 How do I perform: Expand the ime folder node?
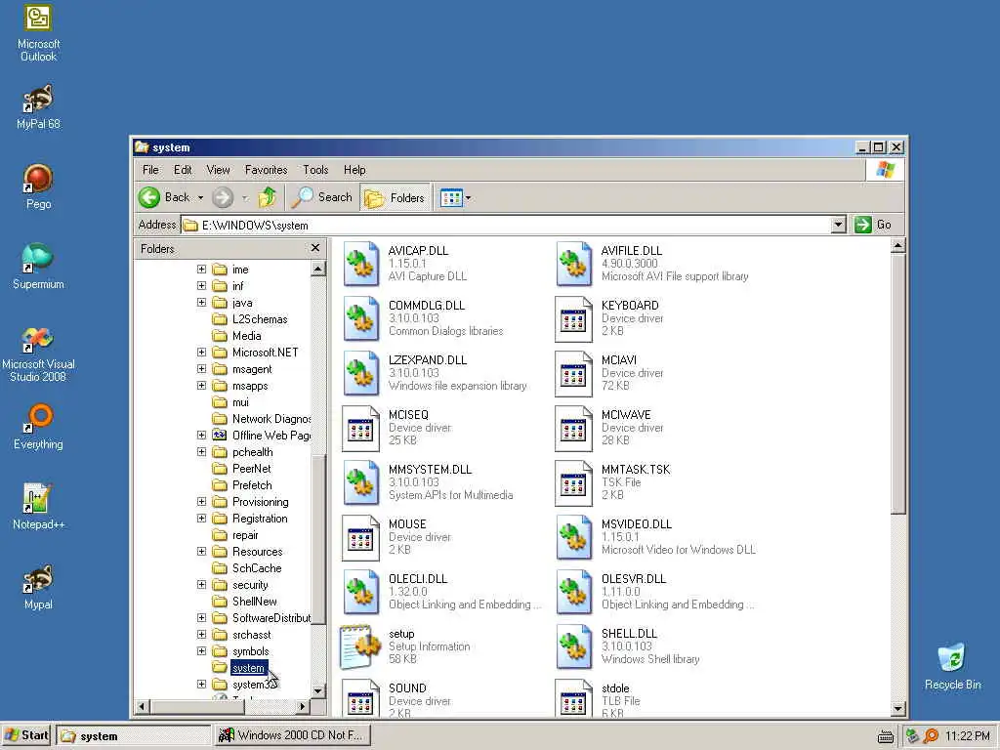tap(201, 270)
